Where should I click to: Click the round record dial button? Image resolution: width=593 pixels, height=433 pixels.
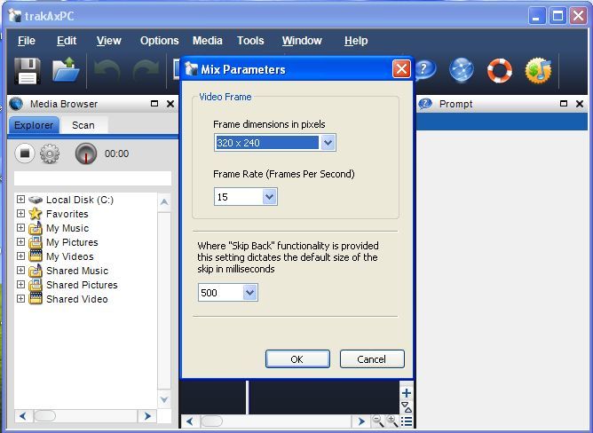(86, 154)
